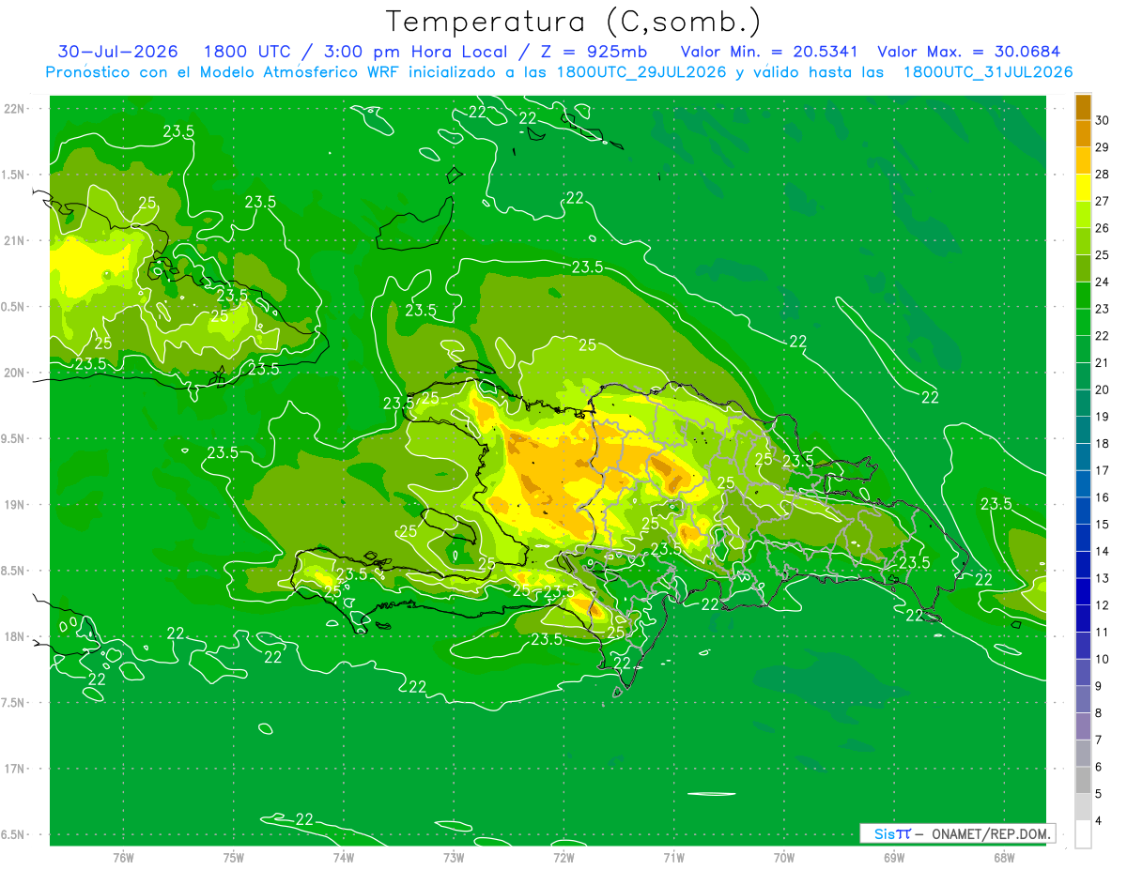Select the 'Valor Min. = 20.5341' readout
The width and height of the screenshot is (1127, 870).
(x=768, y=52)
